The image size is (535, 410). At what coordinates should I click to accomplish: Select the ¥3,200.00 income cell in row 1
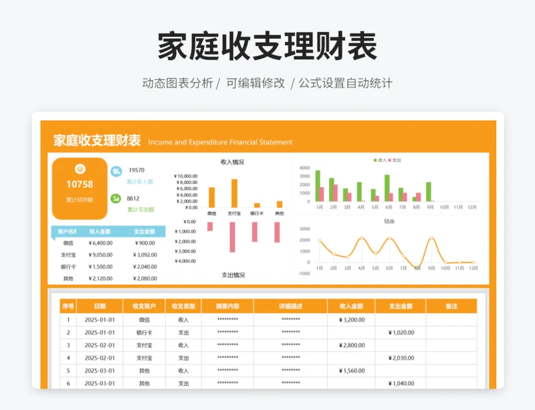[352, 320]
